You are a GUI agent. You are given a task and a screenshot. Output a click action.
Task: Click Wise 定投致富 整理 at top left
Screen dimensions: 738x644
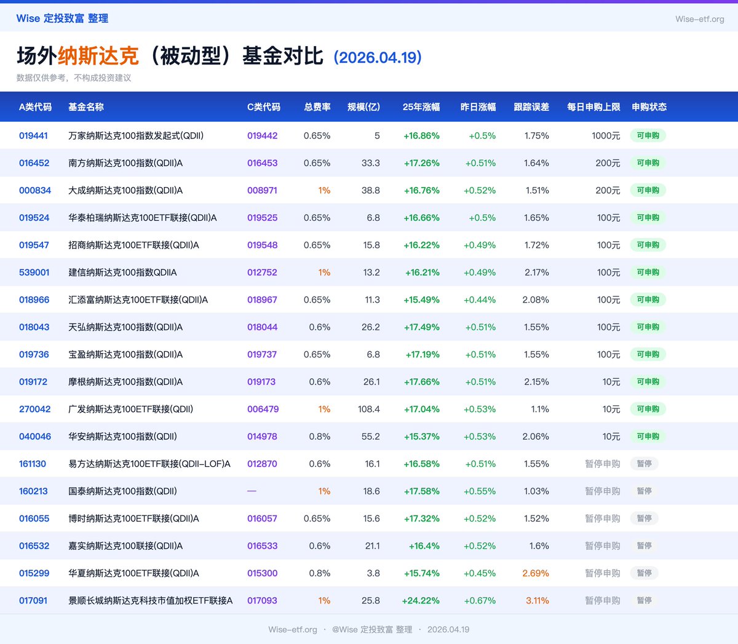[61, 19]
